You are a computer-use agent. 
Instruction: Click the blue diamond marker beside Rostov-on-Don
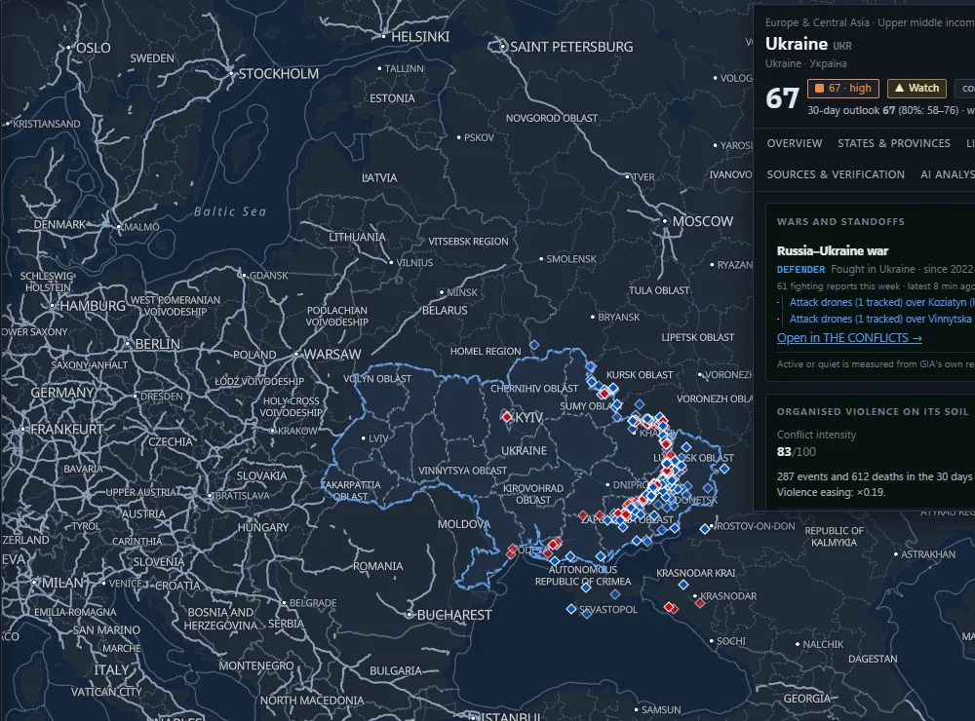tap(705, 529)
